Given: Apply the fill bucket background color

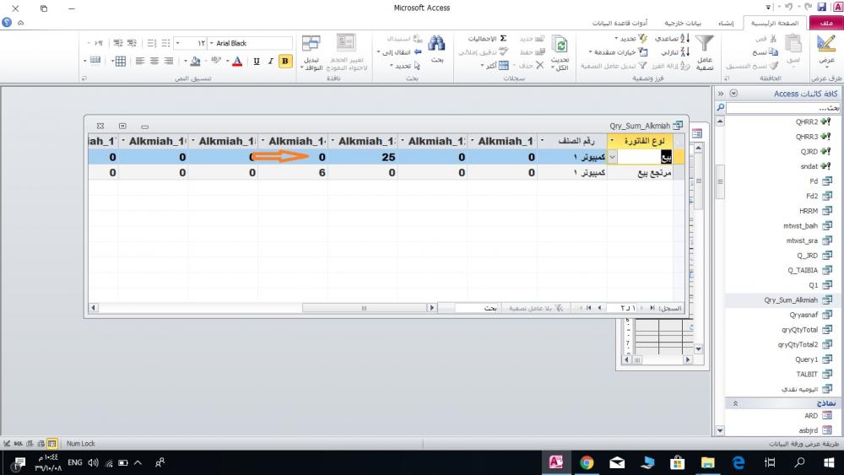Looking at the screenshot, I should [196, 62].
